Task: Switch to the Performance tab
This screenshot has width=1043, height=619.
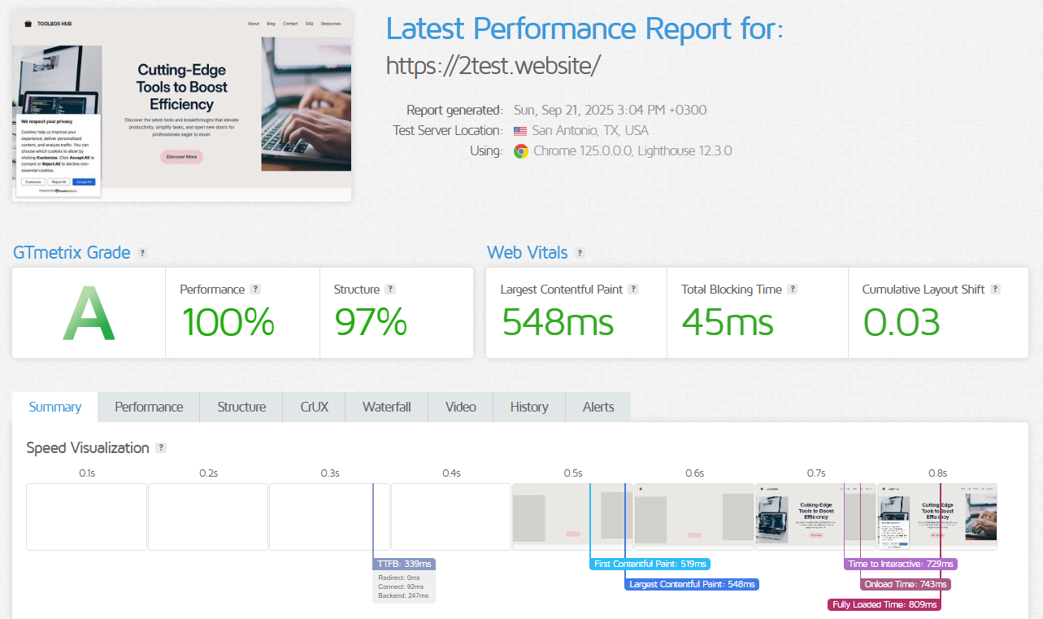Action: [149, 407]
